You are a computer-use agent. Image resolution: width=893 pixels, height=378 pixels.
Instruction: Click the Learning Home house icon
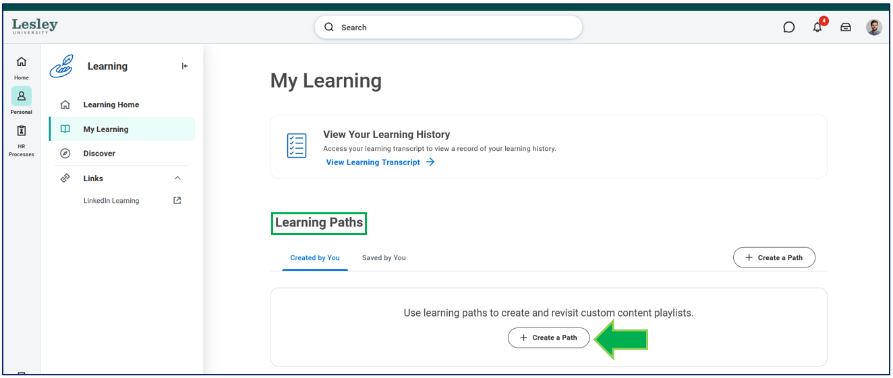[x=65, y=104]
